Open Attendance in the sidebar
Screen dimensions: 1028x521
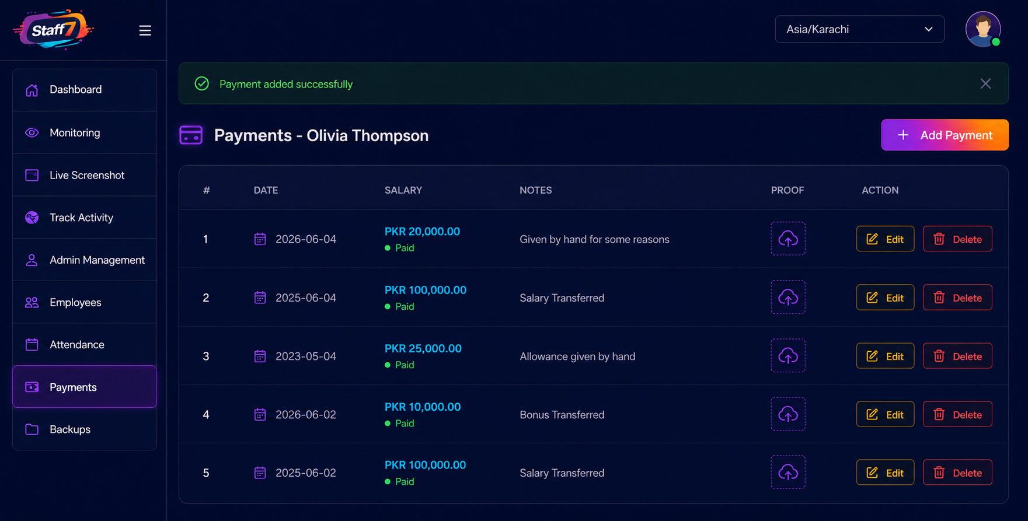pyautogui.click(x=85, y=345)
